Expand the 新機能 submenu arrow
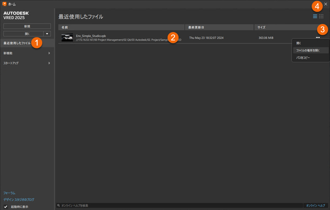Screen dimensions: 330x210 (49, 53)
